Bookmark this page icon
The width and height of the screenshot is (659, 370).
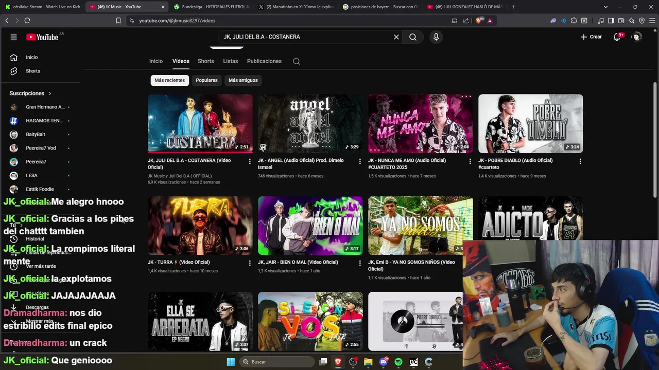pos(118,21)
